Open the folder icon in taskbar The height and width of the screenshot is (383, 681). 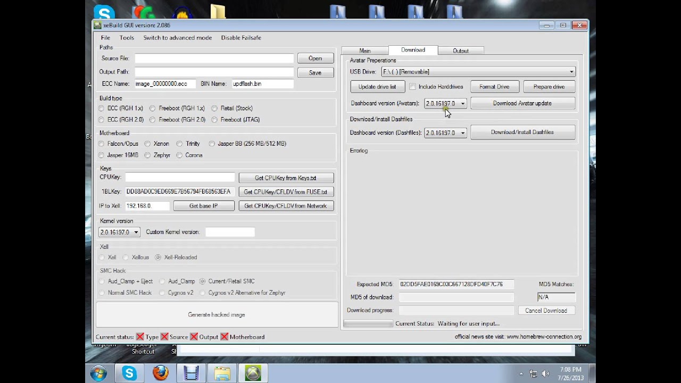pos(222,373)
